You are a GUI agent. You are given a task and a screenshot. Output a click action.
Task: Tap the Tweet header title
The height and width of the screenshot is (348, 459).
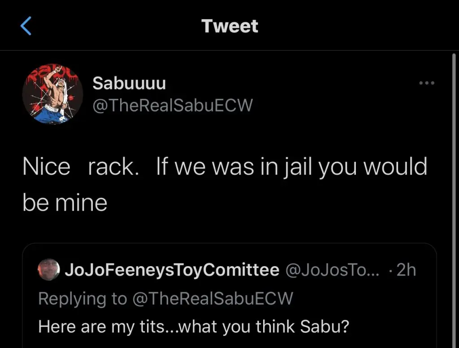pyautogui.click(x=229, y=26)
